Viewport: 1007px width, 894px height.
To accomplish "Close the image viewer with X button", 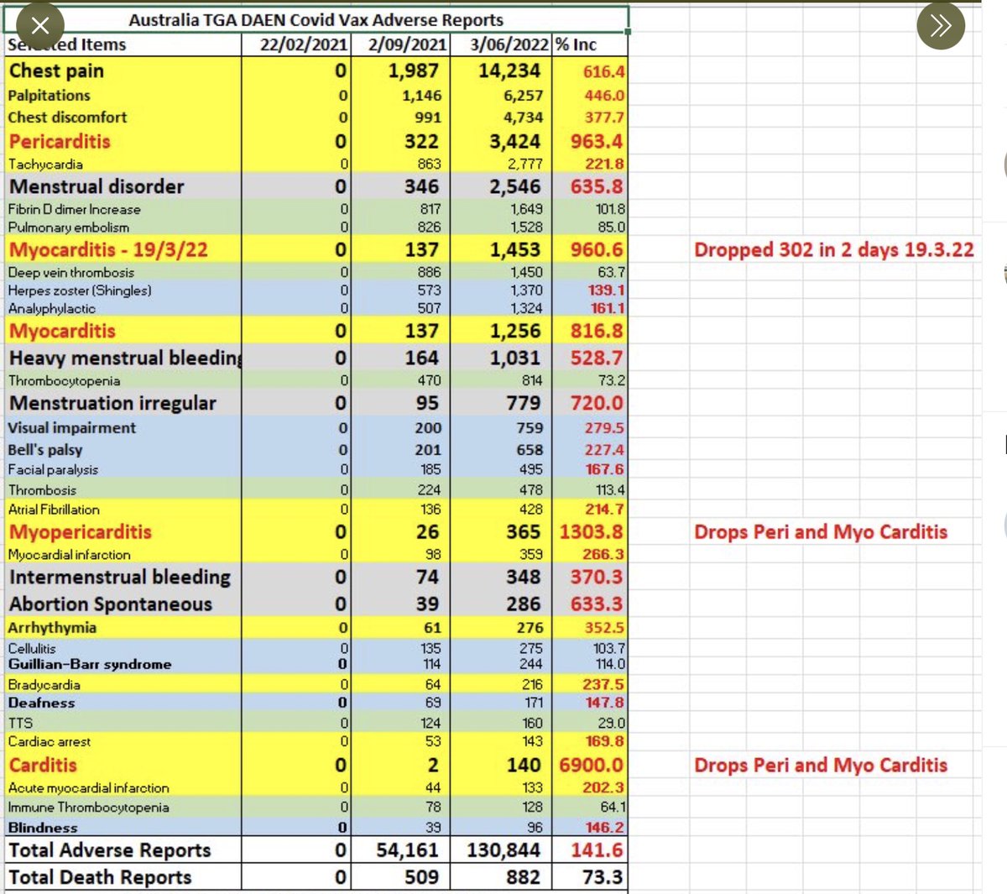I will 40,26.
